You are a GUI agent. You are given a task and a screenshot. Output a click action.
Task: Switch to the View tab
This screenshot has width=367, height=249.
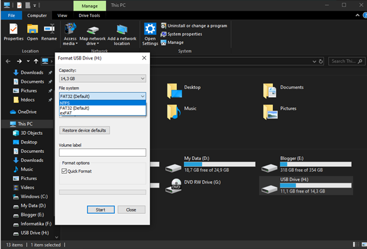62,16
